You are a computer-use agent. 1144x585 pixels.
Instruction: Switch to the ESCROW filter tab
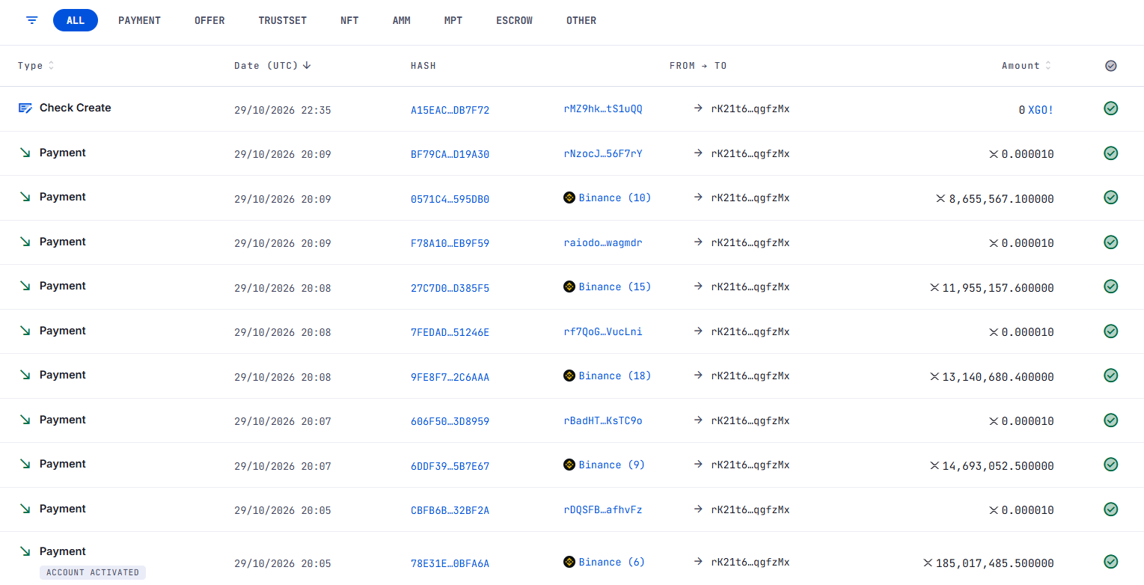(x=515, y=20)
